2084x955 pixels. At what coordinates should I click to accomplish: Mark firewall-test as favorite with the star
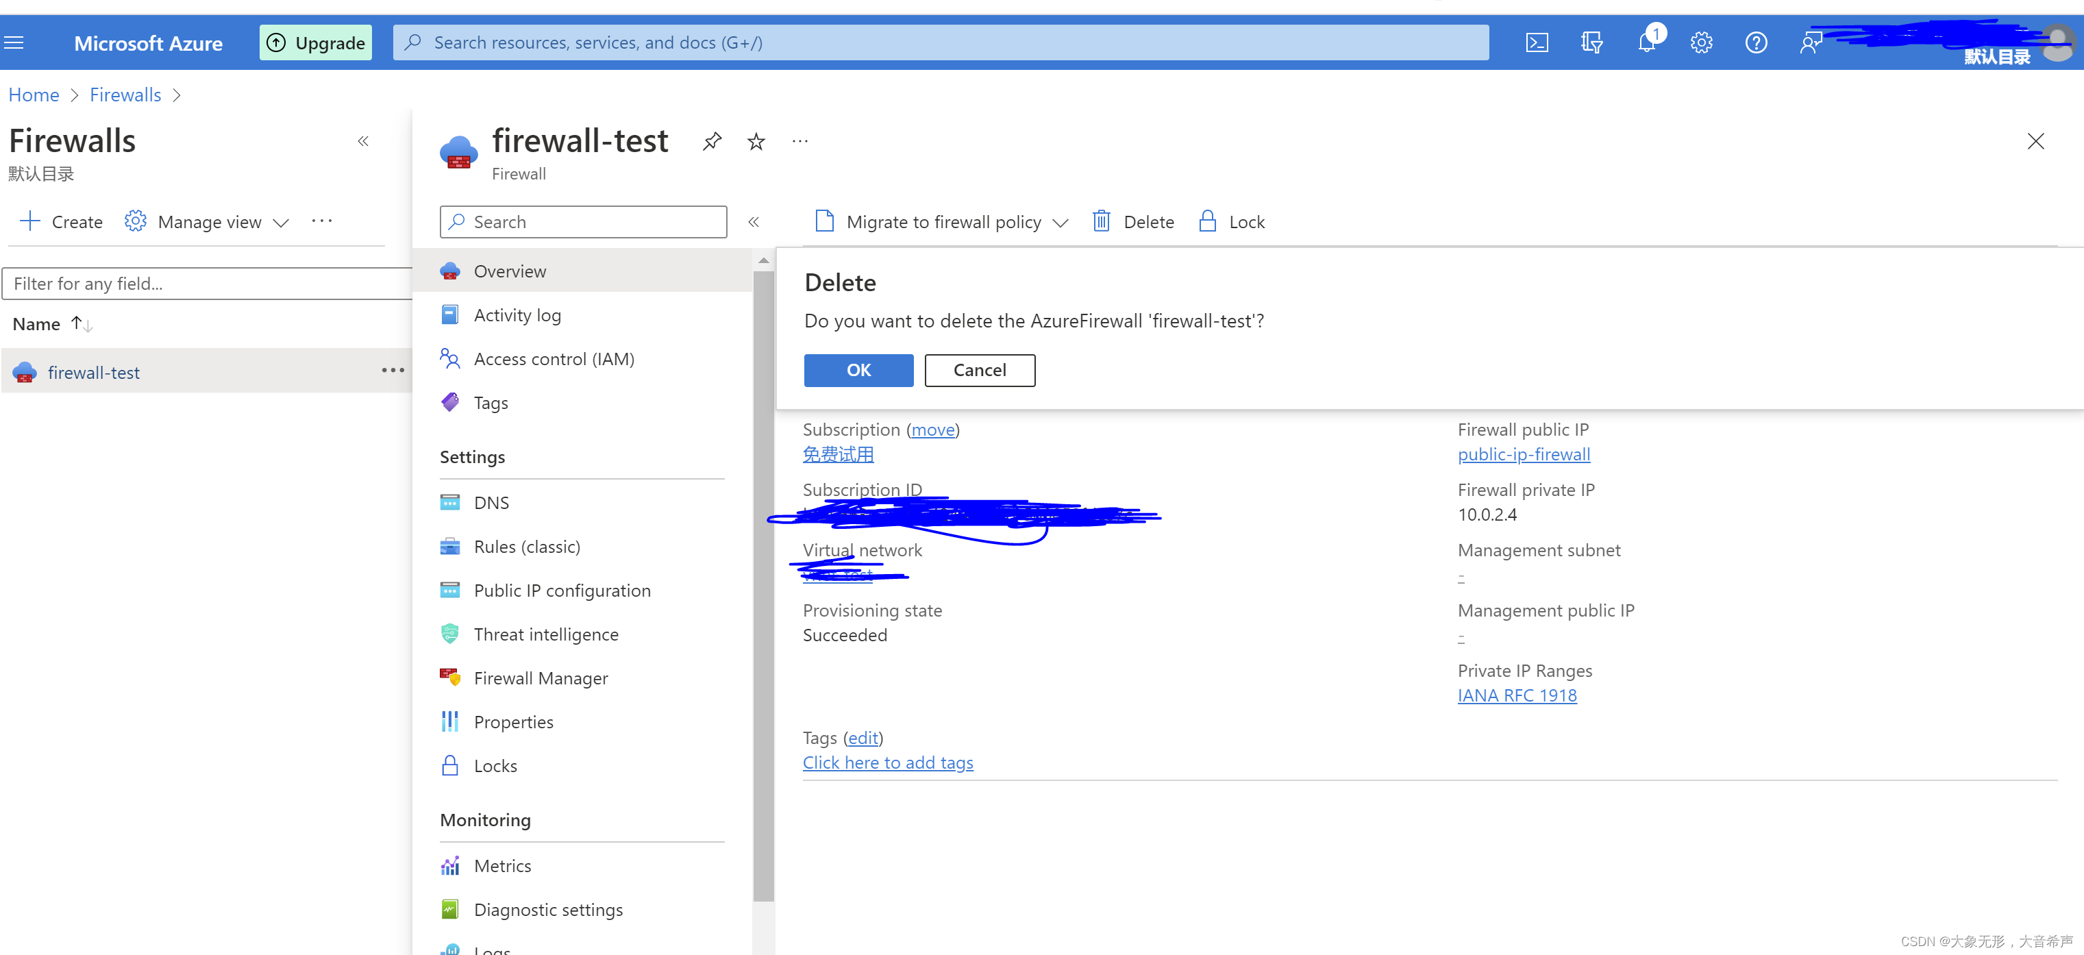(x=756, y=142)
